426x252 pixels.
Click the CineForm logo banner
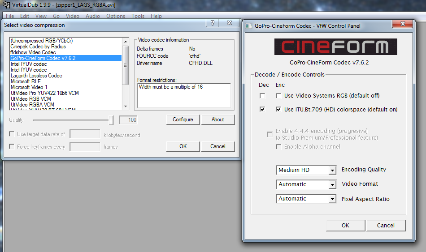(335, 47)
